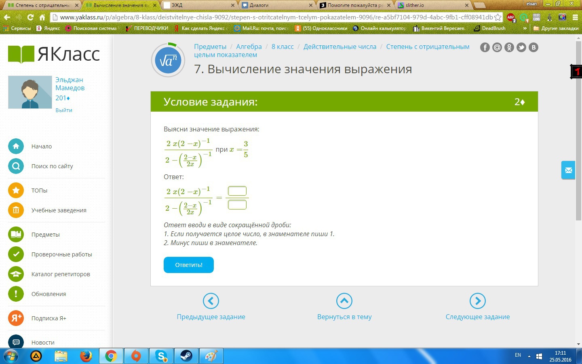This screenshot has height=364, width=582.
Task: Switch to the Диалоги tab
Action: (276, 5)
